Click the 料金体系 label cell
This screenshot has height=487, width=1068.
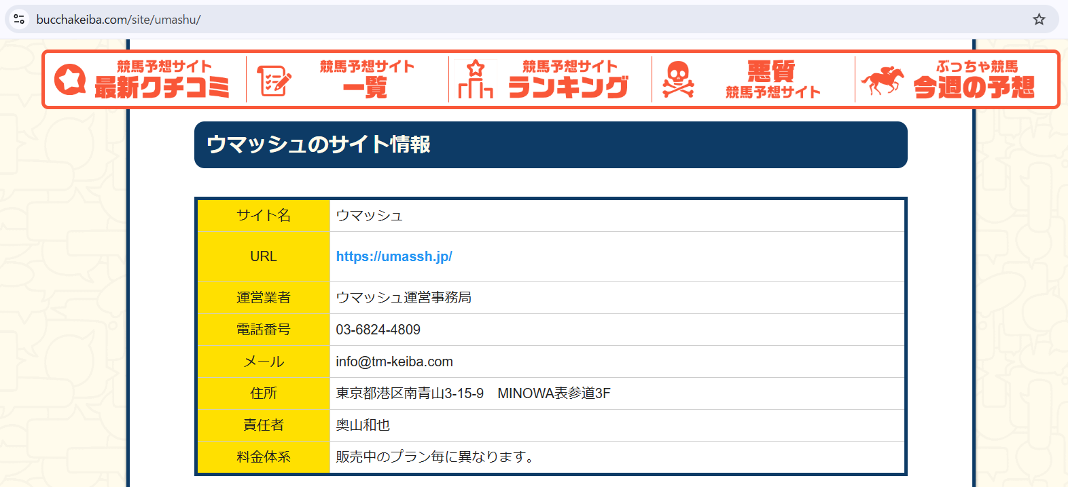pos(264,457)
